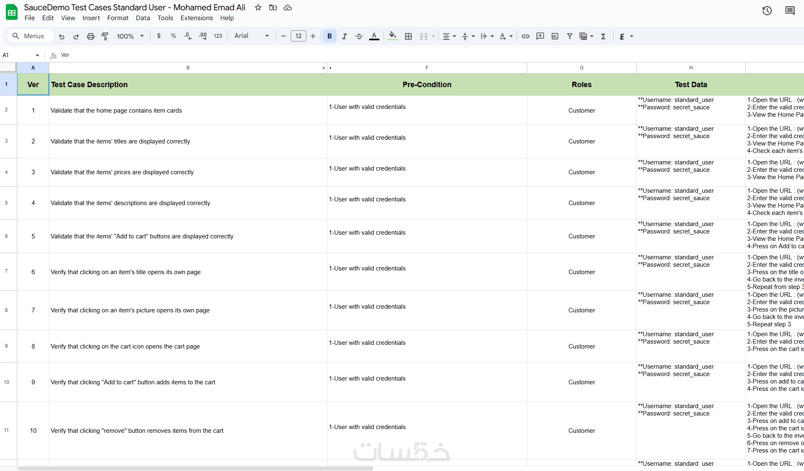The height and width of the screenshot is (471, 804).
Task: Increase font size with plus button
Action: [313, 36]
